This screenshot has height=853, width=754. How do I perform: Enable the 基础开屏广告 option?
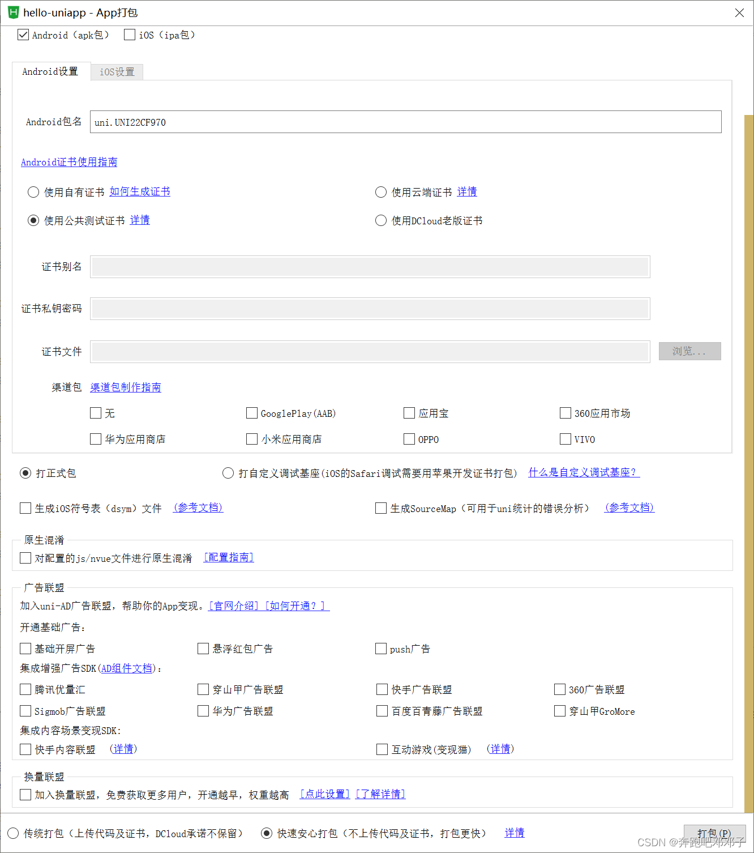click(25, 648)
